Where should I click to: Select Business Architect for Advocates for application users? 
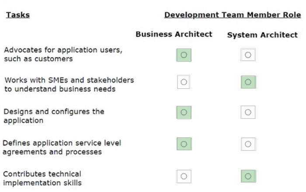click(x=184, y=55)
